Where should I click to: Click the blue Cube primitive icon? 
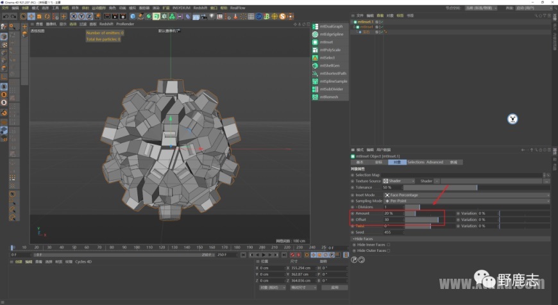[133, 17]
